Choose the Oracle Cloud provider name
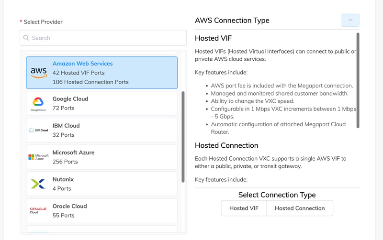383x240 pixels. click(69, 206)
